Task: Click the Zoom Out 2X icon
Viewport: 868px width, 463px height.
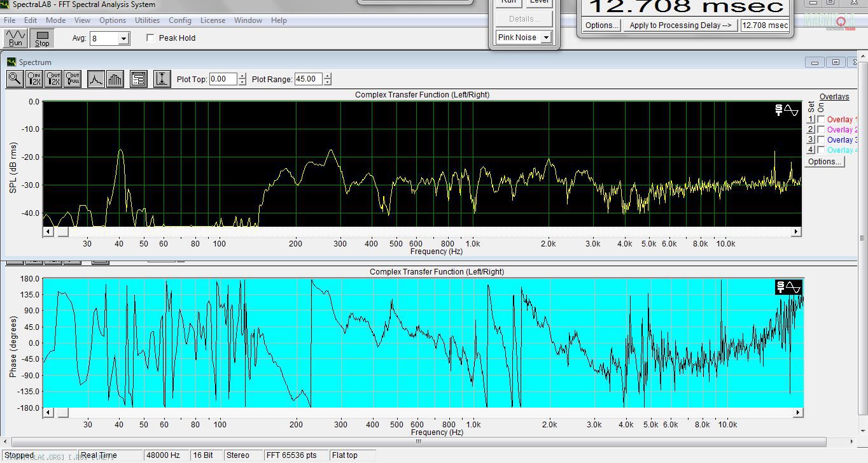Action: [x=53, y=79]
